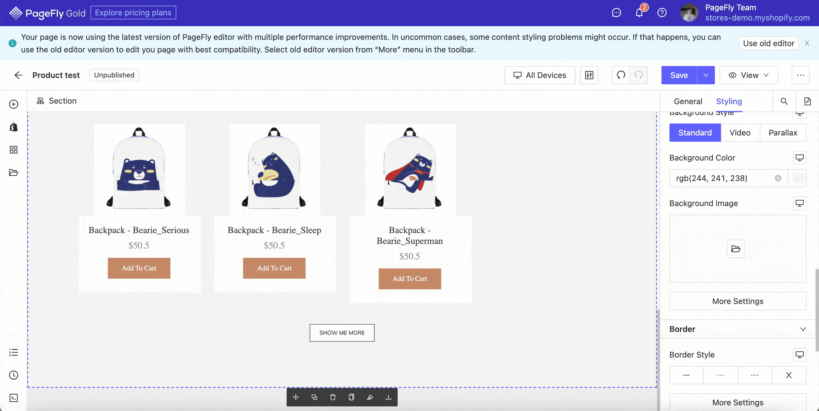This screenshot has height=411, width=819.
Task: Choose dotted border style
Action: (x=720, y=375)
